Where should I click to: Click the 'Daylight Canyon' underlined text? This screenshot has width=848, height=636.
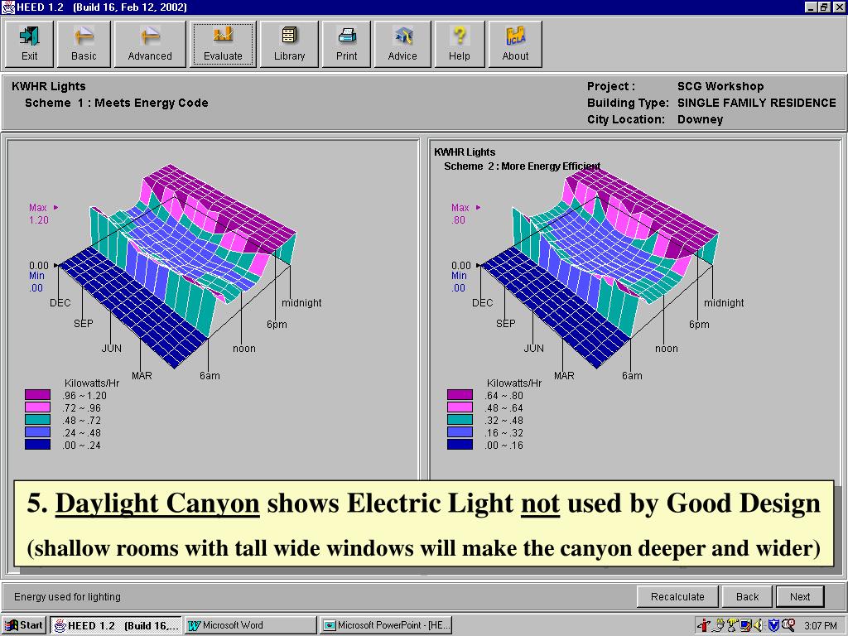point(157,503)
